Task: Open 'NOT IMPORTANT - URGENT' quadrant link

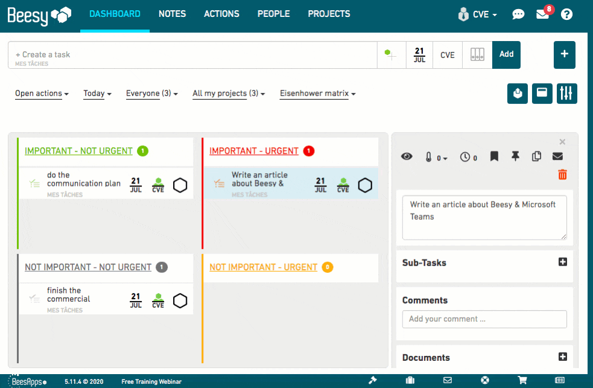Action: click(x=263, y=267)
